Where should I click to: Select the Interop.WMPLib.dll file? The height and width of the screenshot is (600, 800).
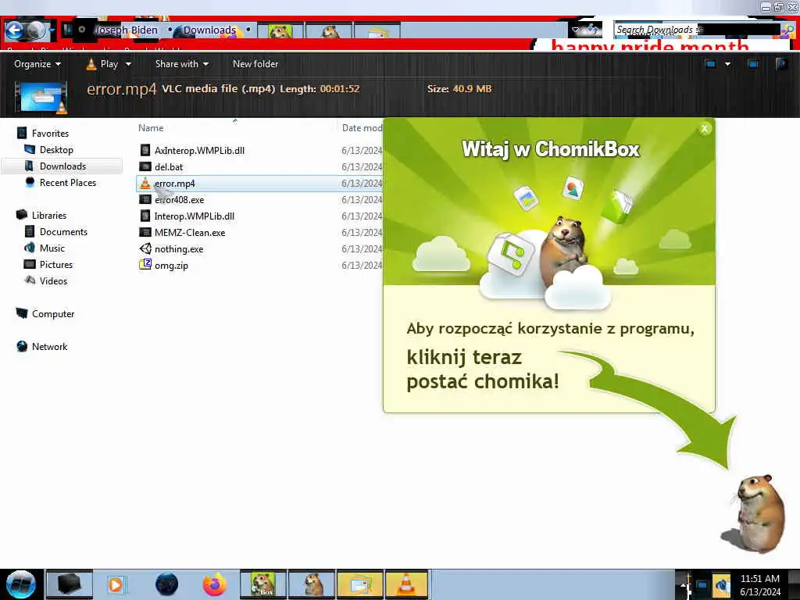pos(195,216)
